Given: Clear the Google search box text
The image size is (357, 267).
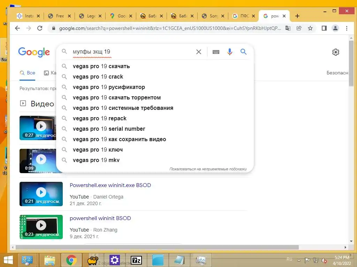Looking at the screenshot, I should point(198,52).
